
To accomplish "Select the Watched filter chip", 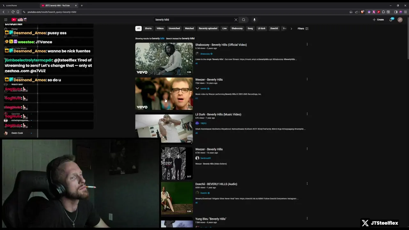I will [x=189, y=28].
